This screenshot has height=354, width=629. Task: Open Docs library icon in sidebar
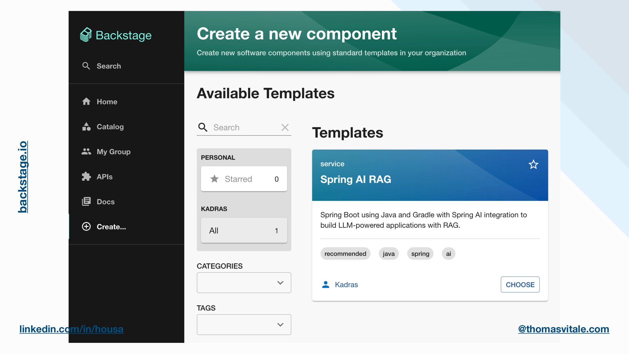[x=86, y=202]
